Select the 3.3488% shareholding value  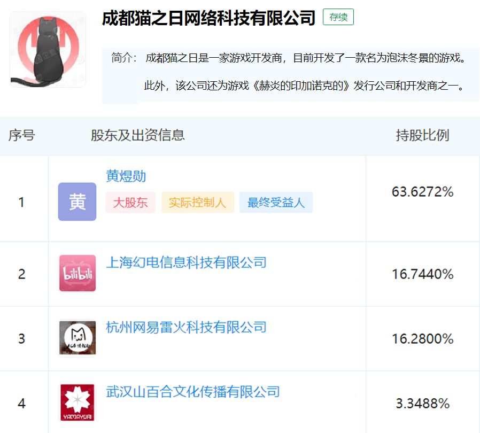click(x=422, y=403)
